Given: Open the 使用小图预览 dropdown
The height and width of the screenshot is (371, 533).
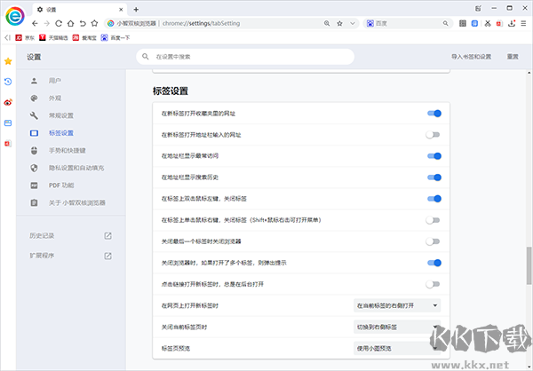Looking at the screenshot, I should [x=397, y=348].
